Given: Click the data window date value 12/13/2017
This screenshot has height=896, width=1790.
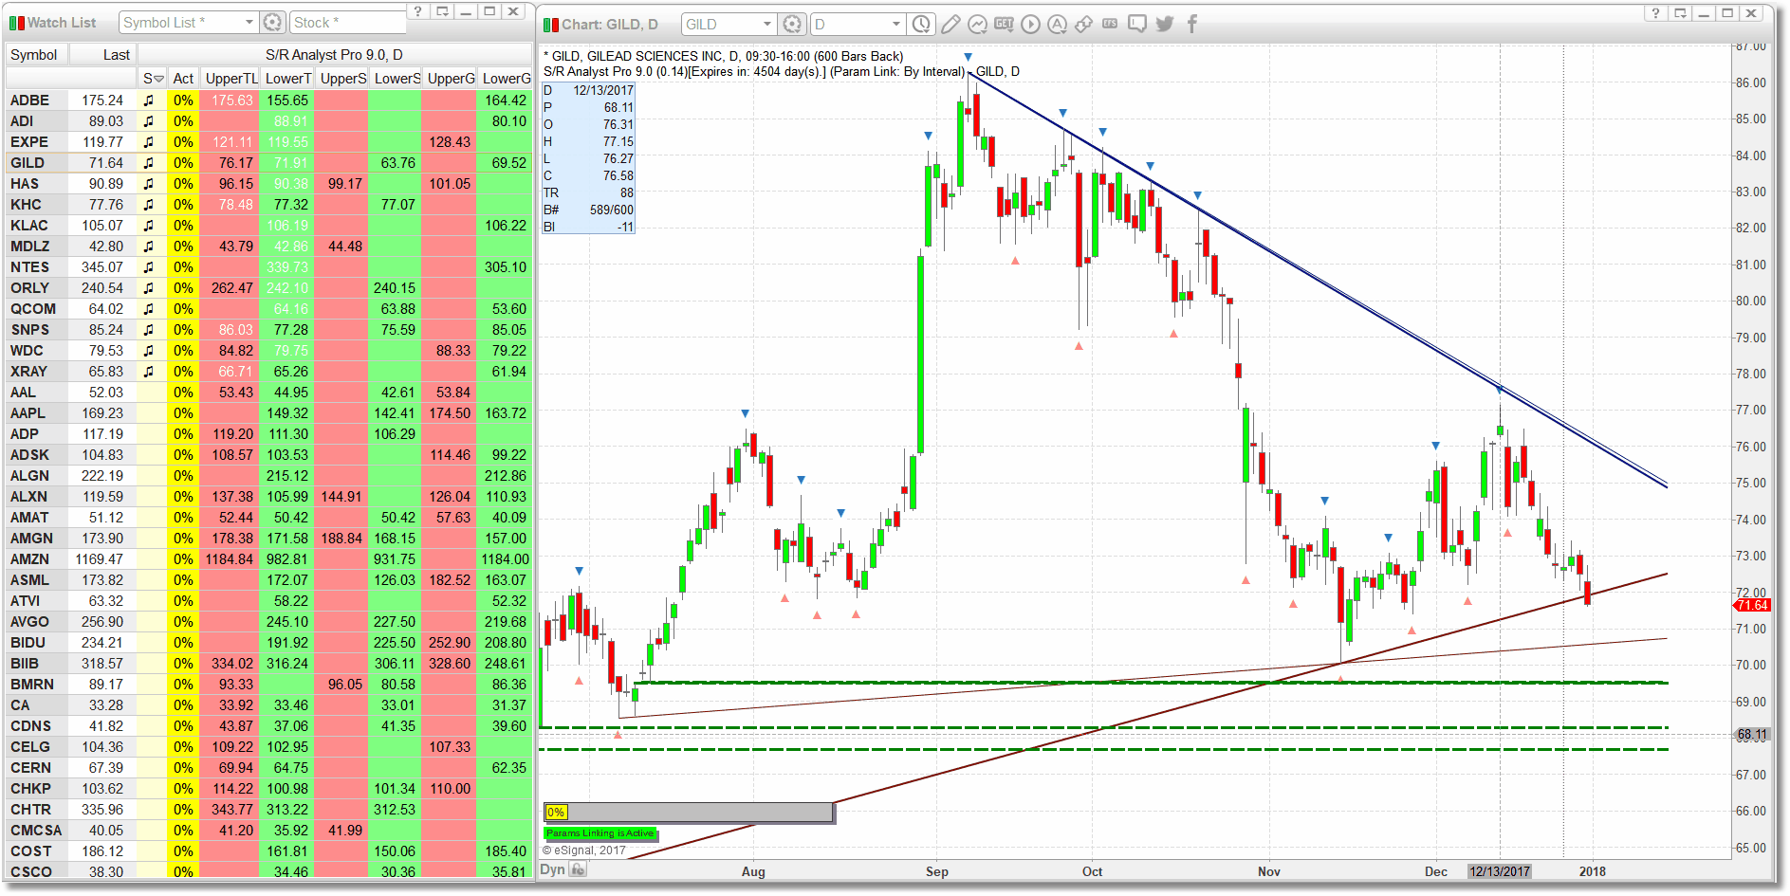Looking at the screenshot, I should point(603,90).
